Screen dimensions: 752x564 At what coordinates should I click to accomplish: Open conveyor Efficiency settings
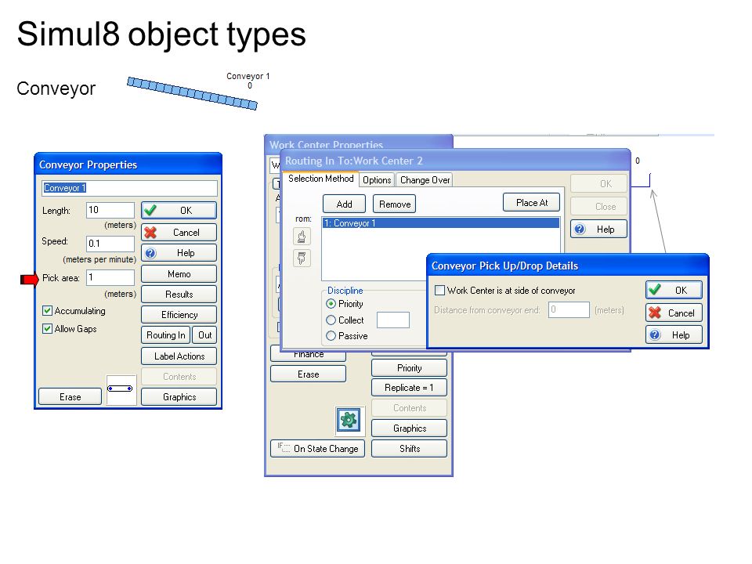179,315
